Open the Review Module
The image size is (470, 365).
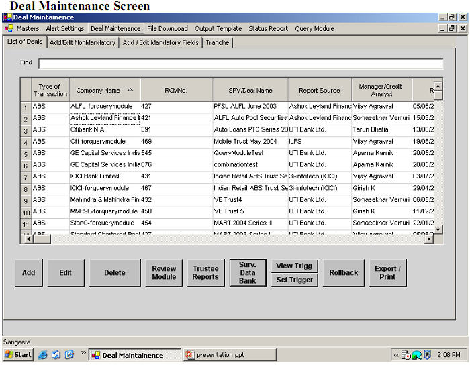coord(164,273)
